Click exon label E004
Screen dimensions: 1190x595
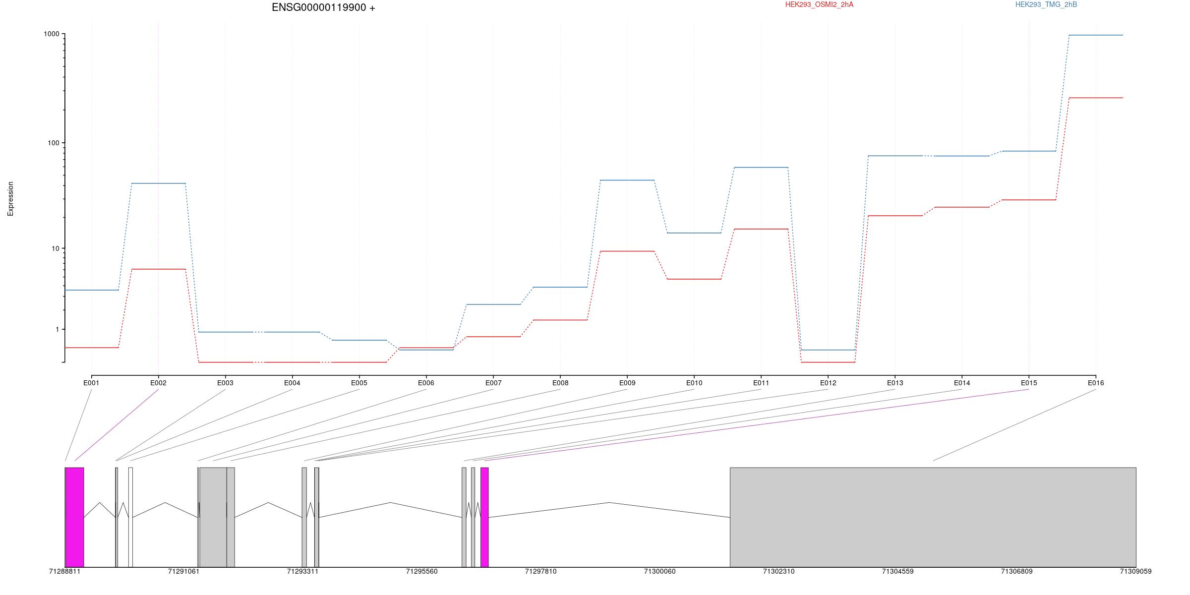pos(292,383)
